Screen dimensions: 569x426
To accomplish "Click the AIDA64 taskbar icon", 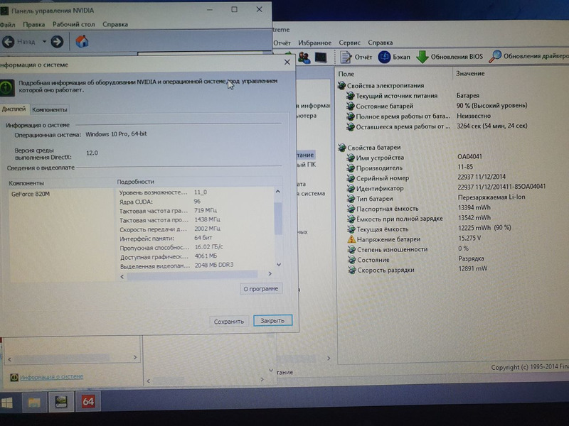I will pos(88,401).
